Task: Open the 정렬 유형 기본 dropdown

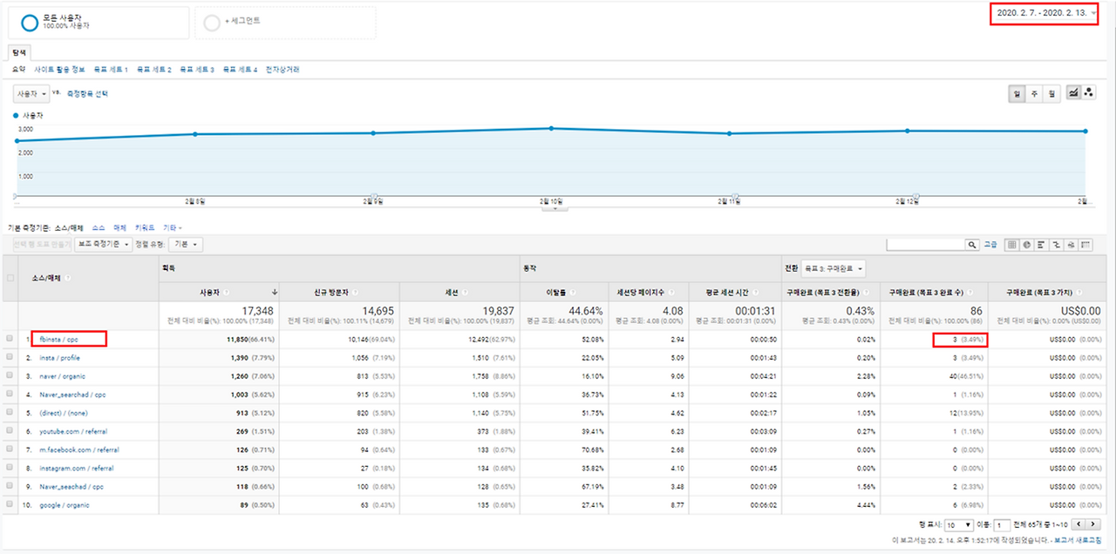Action: [184, 245]
